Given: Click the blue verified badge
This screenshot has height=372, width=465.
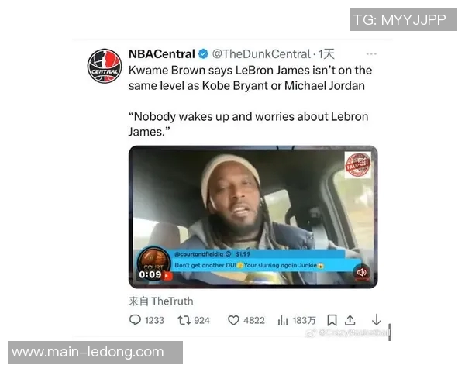Looking at the screenshot, I should pyautogui.click(x=203, y=54).
